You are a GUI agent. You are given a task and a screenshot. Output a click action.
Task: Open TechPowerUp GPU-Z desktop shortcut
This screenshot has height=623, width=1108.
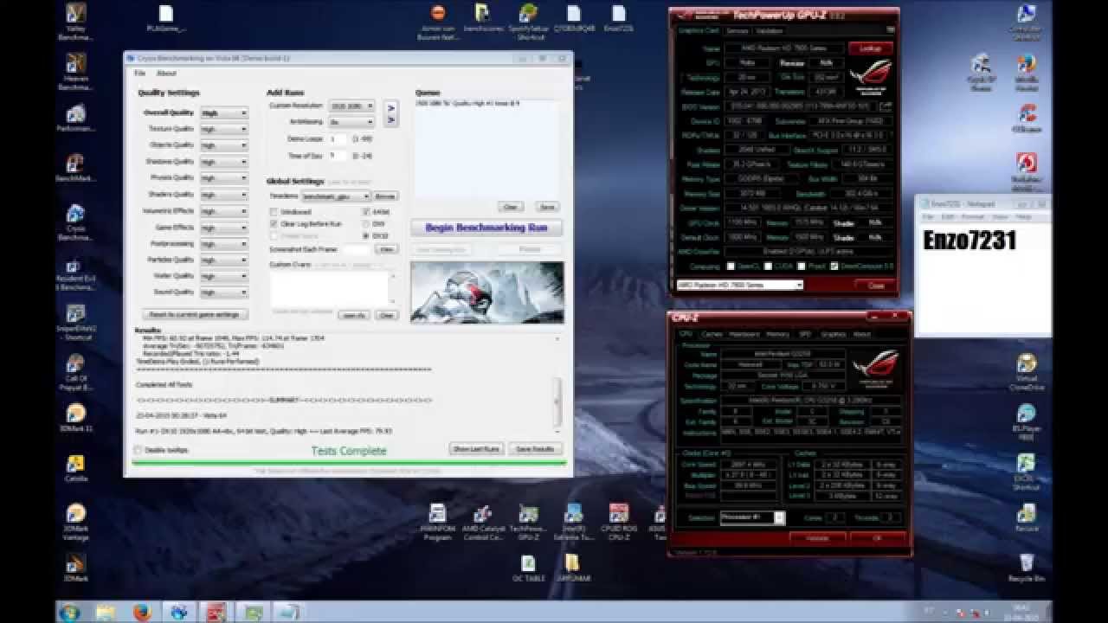(x=528, y=522)
